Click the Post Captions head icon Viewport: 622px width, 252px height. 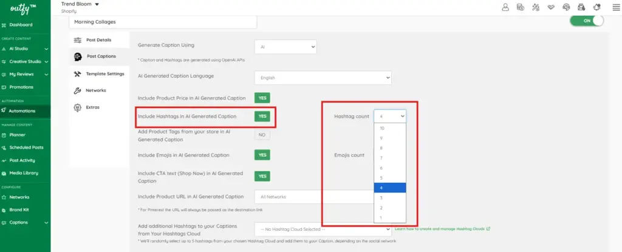[x=78, y=56]
